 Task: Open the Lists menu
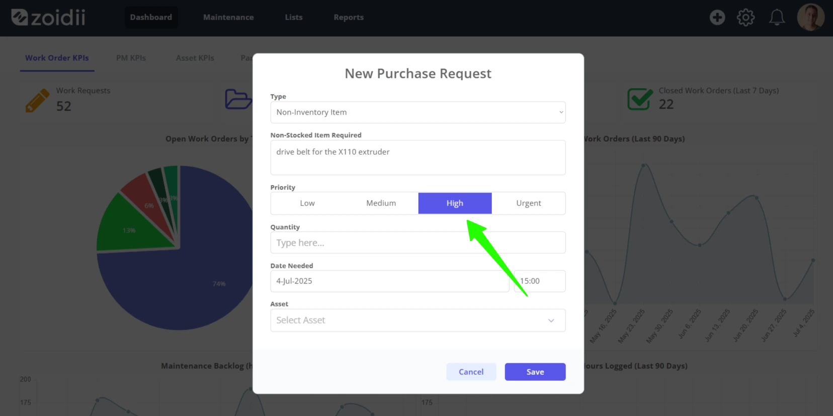[294, 17]
